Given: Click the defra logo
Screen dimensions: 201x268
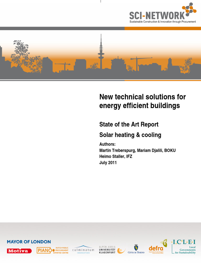Looking at the screenshot, I should point(158,247).
